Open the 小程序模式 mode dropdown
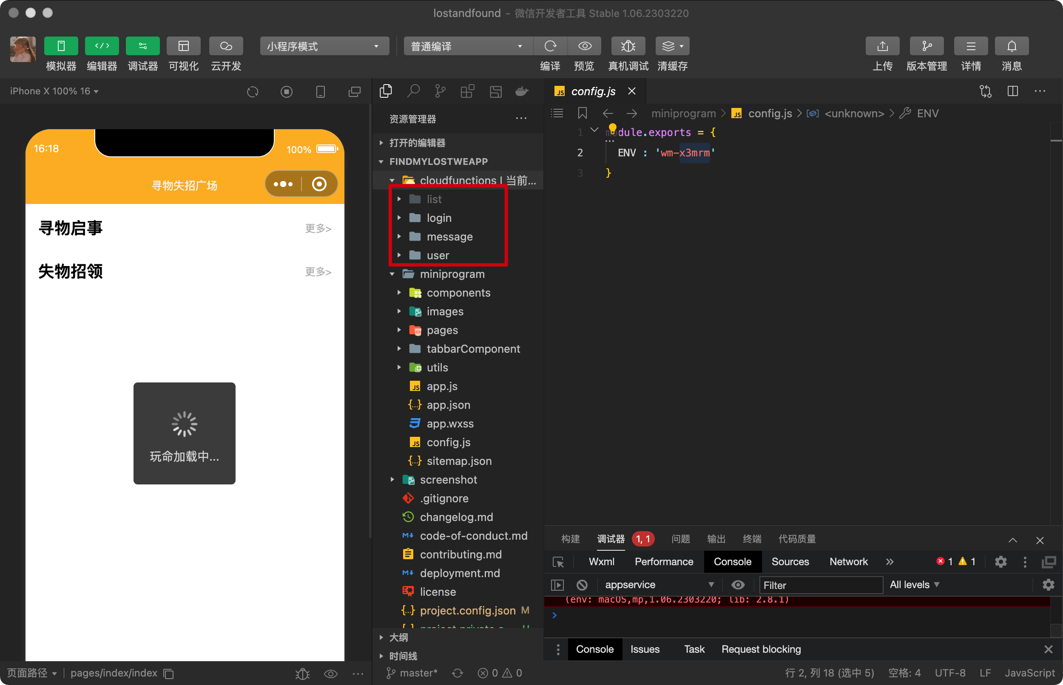Screen dimensions: 1063x685 pyautogui.click(x=324, y=46)
